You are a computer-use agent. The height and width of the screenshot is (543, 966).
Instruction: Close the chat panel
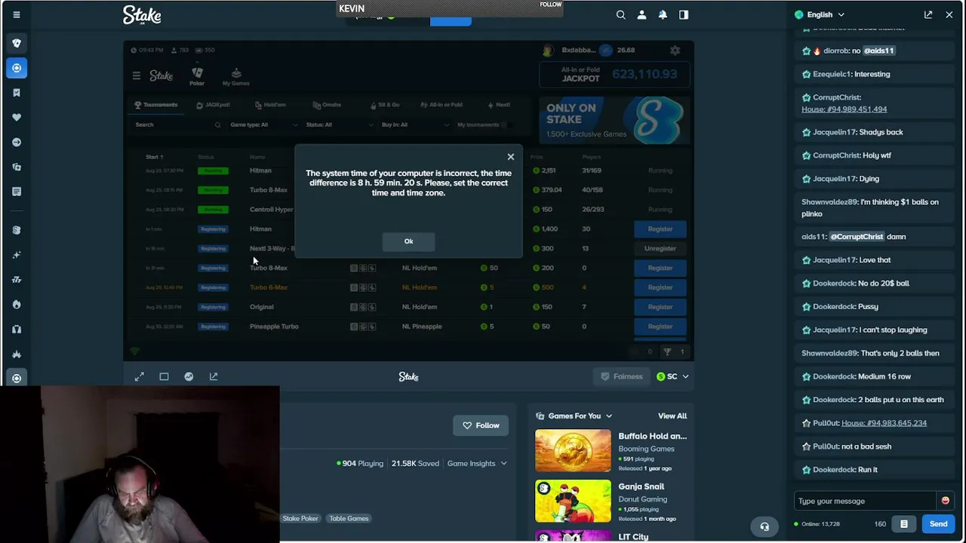[x=949, y=14]
